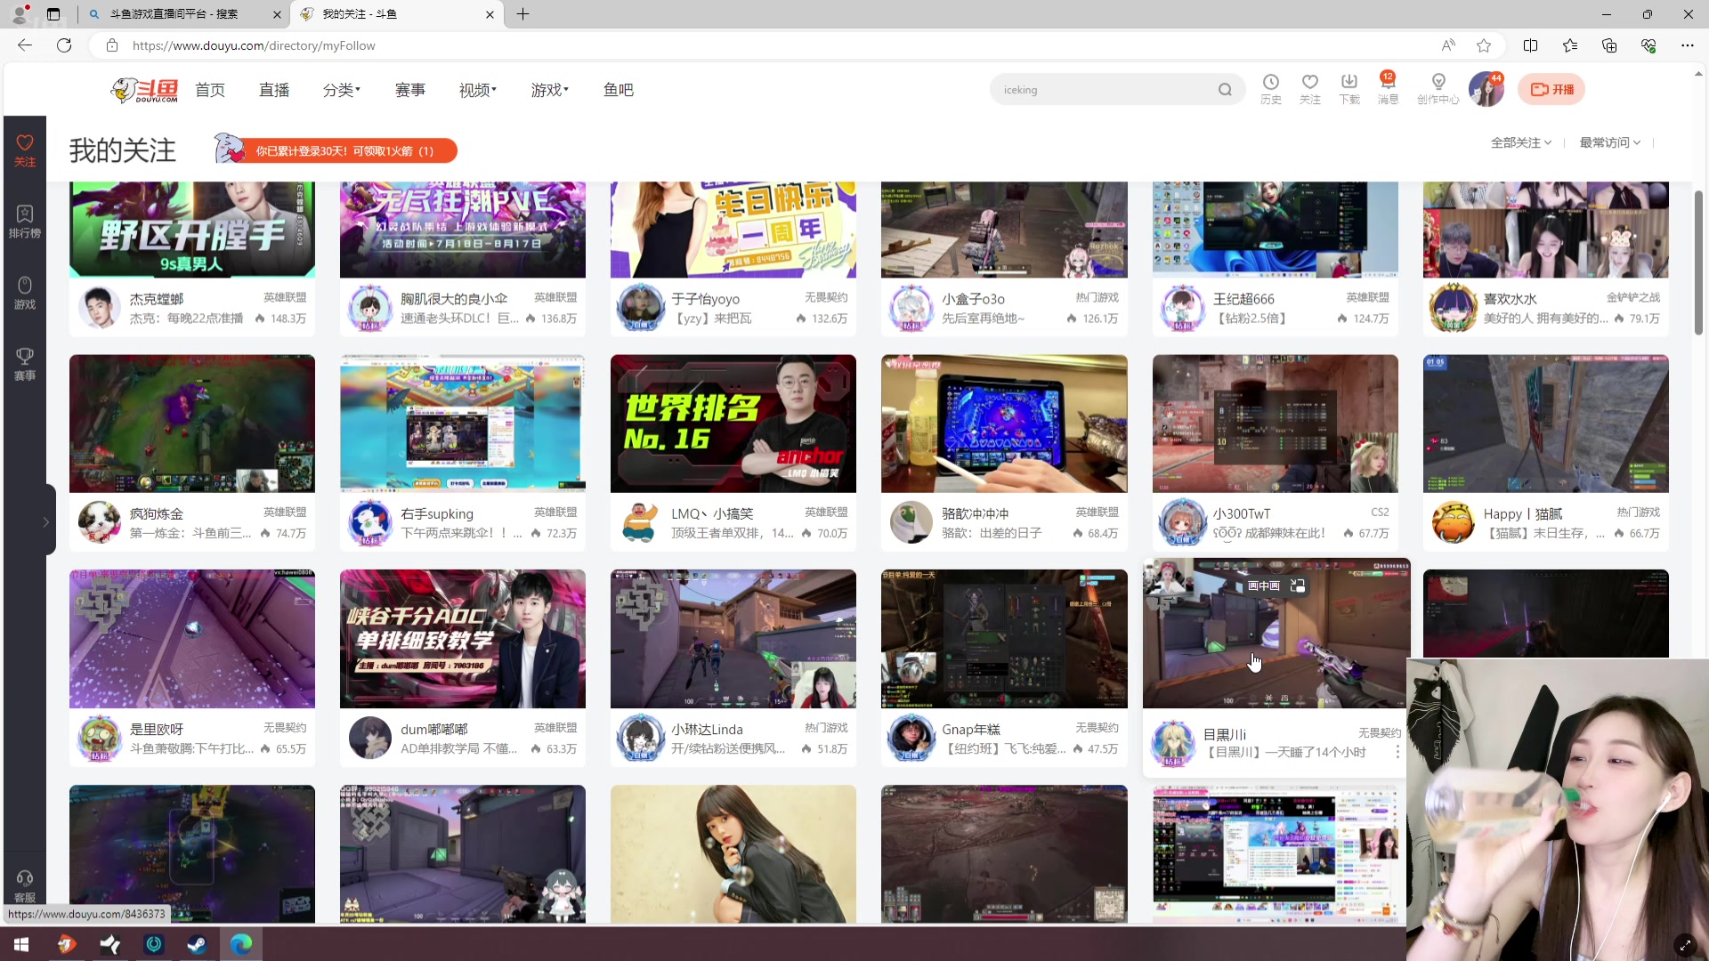Image resolution: width=1709 pixels, height=961 pixels.
Task: Open streamer 杰克蟑螂's room link
Action: pyautogui.click(x=157, y=299)
